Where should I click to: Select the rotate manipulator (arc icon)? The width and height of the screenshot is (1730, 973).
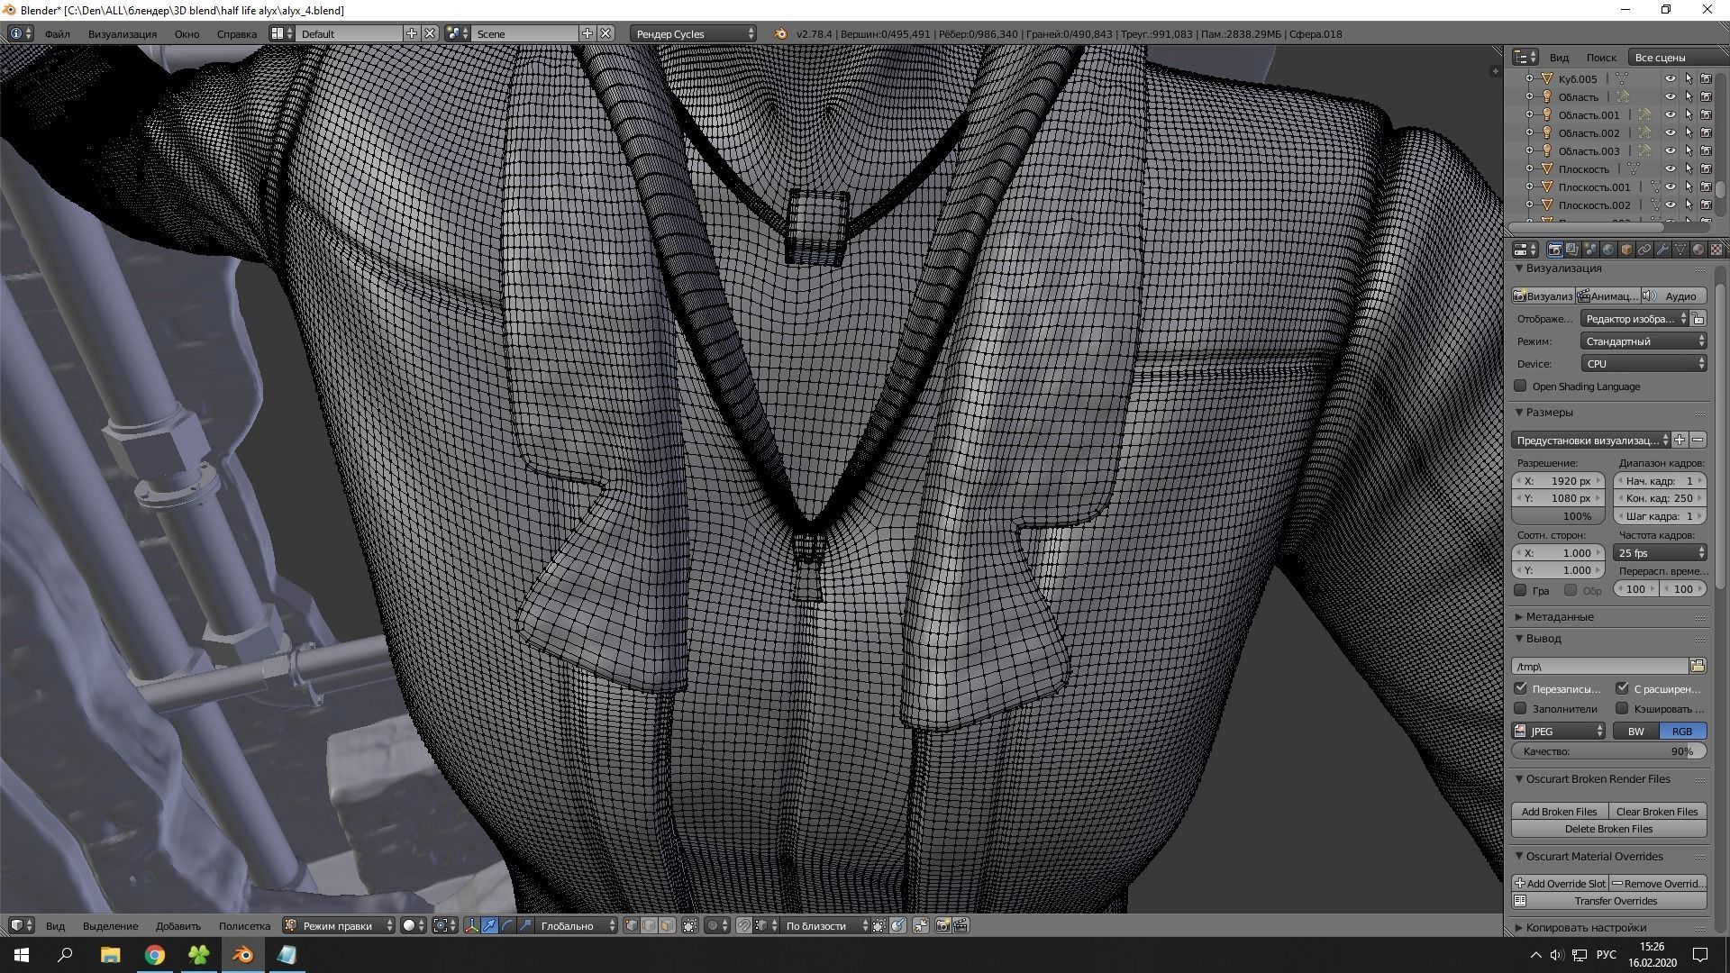click(x=507, y=925)
